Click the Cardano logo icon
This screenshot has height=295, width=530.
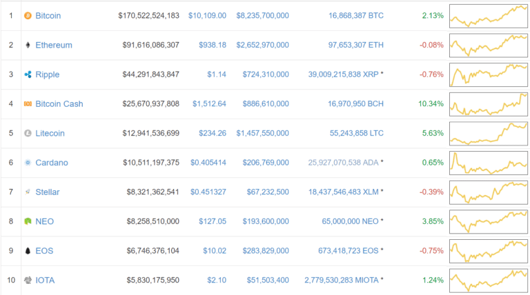coord(28,163)
